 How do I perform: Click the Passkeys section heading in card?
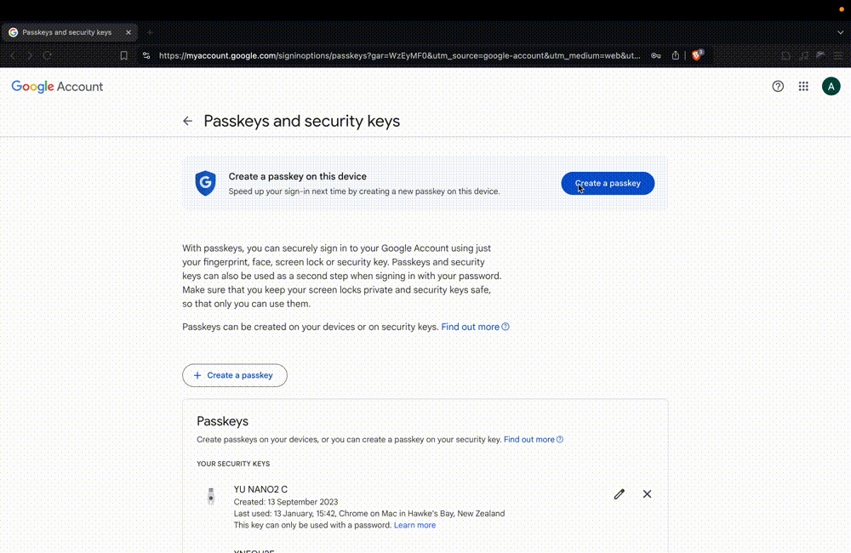[x=222, y=421]
